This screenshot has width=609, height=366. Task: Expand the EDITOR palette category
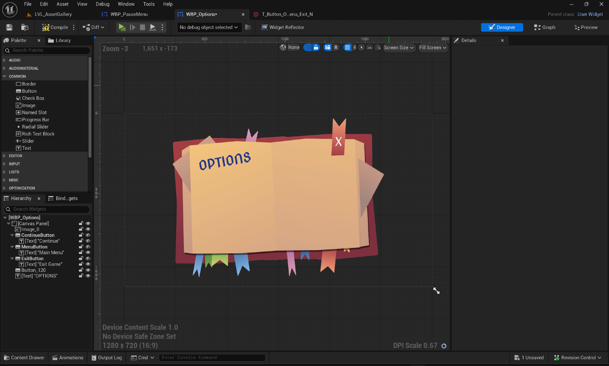point(16,156)
